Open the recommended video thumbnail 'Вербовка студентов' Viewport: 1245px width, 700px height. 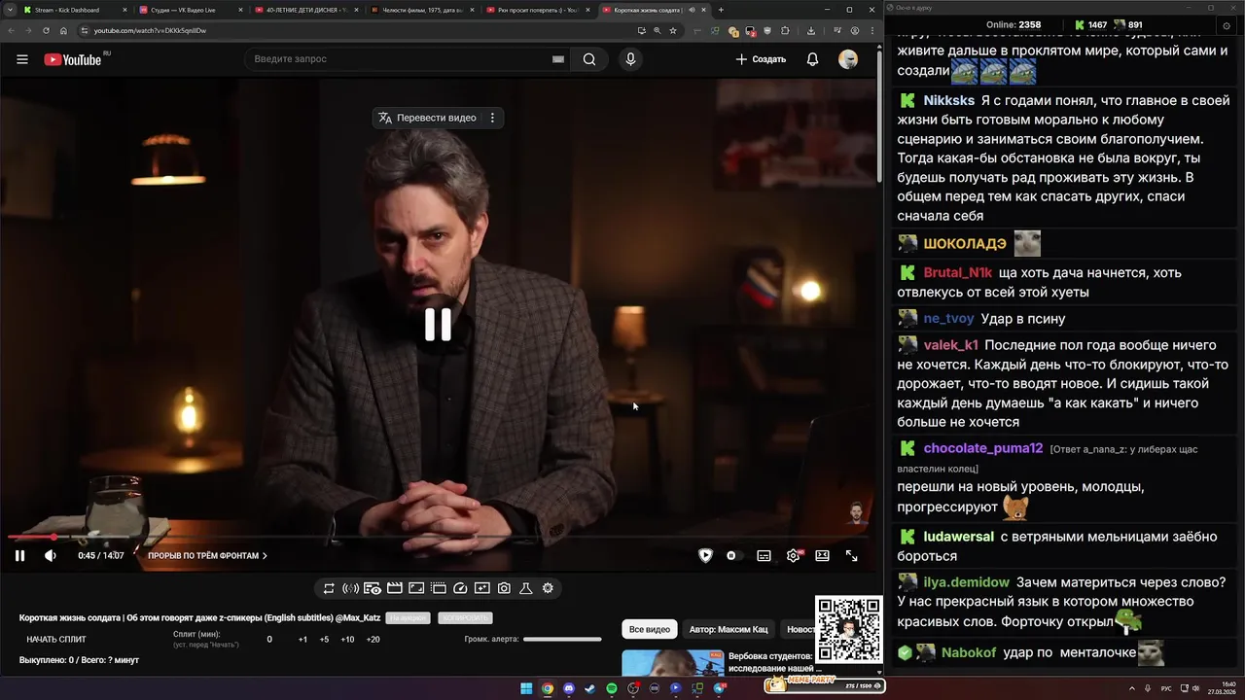point(673,662)
